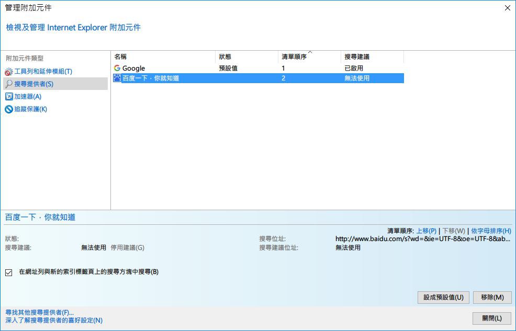516x331 pixels.
Task: Click 停用建議(G) link
Action: click(127, 247)
